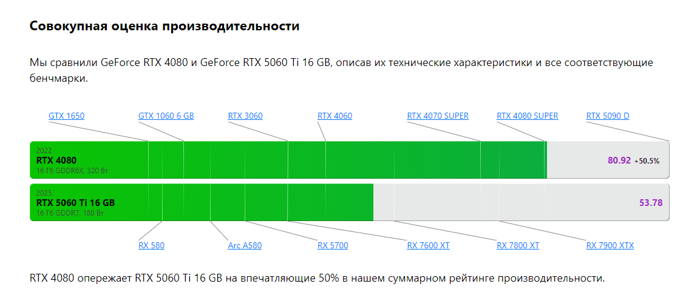Click the +50.5% difference label

(x=647, y=160)
